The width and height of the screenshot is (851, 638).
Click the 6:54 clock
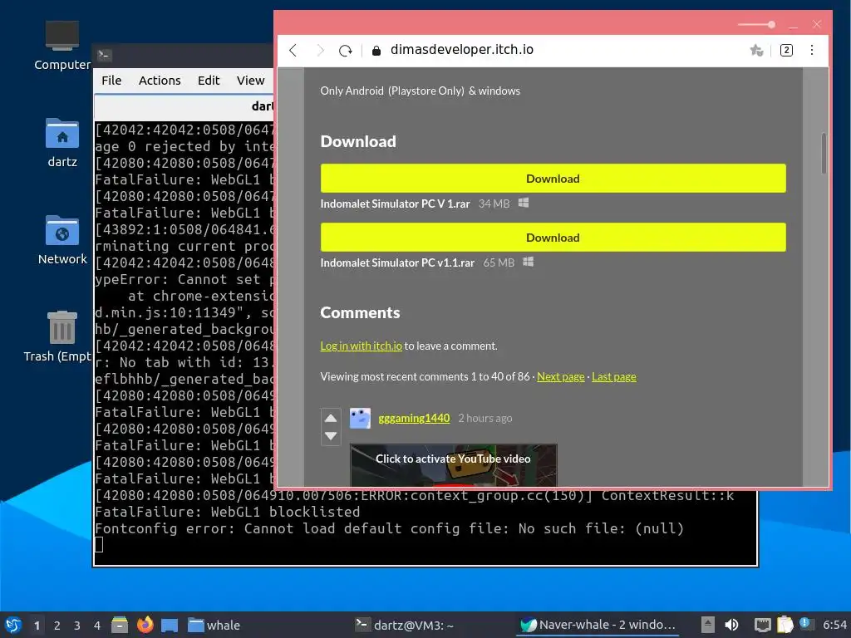(x=834, y=625)
